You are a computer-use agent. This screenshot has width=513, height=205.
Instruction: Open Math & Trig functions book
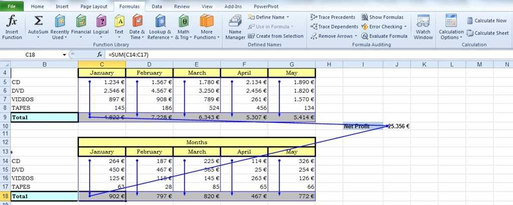[183, 21]
